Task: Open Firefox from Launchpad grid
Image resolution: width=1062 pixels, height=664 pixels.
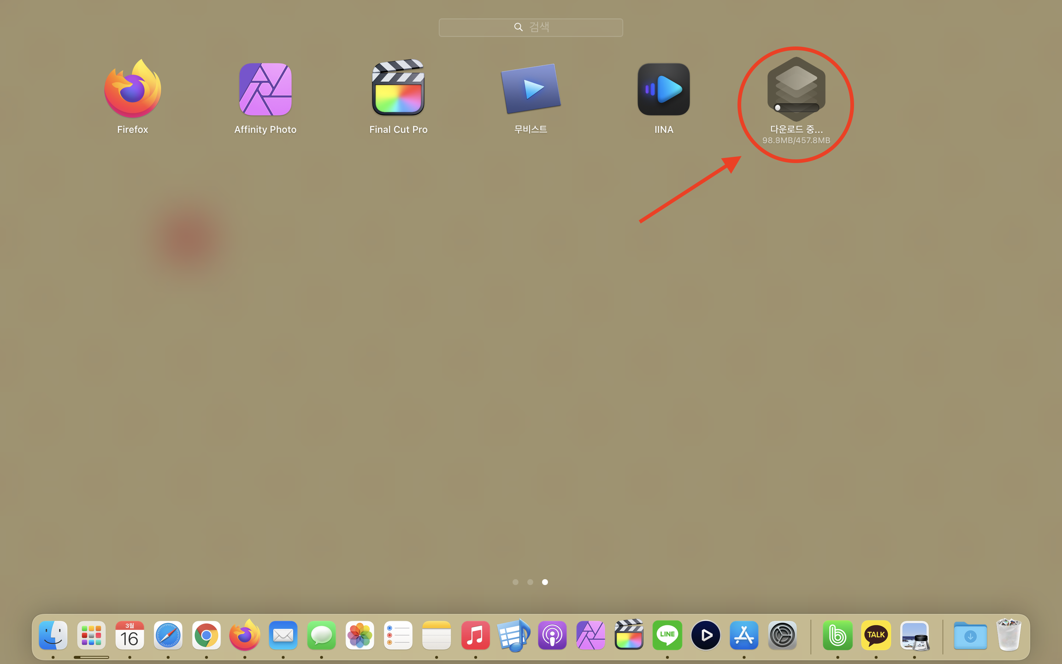Action: [x=132, y=89]
